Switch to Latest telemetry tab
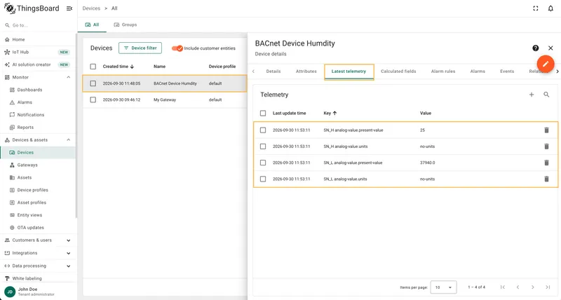The height and width of the screenshot is (300, 561). 349,71
